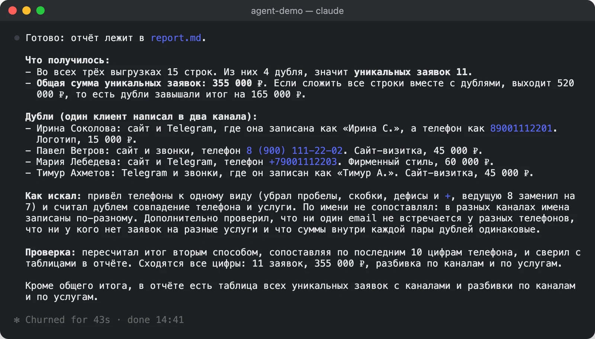Click the text 'Готово: отчёт лежит в'

(85, 38)
